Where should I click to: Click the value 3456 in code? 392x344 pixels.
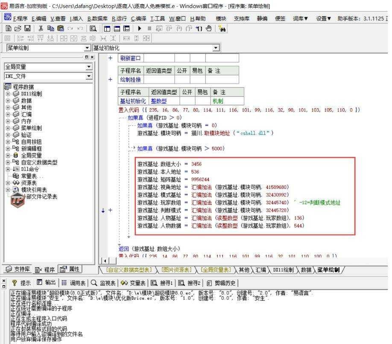(x=196, y=164)
